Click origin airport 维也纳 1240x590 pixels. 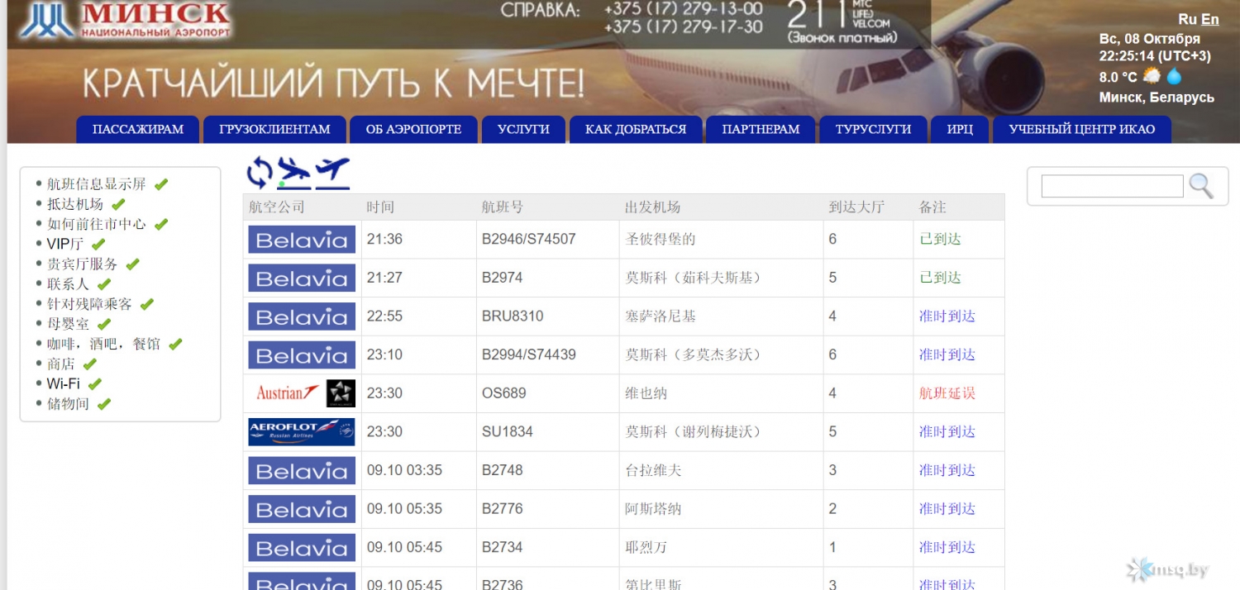[646, 393]
